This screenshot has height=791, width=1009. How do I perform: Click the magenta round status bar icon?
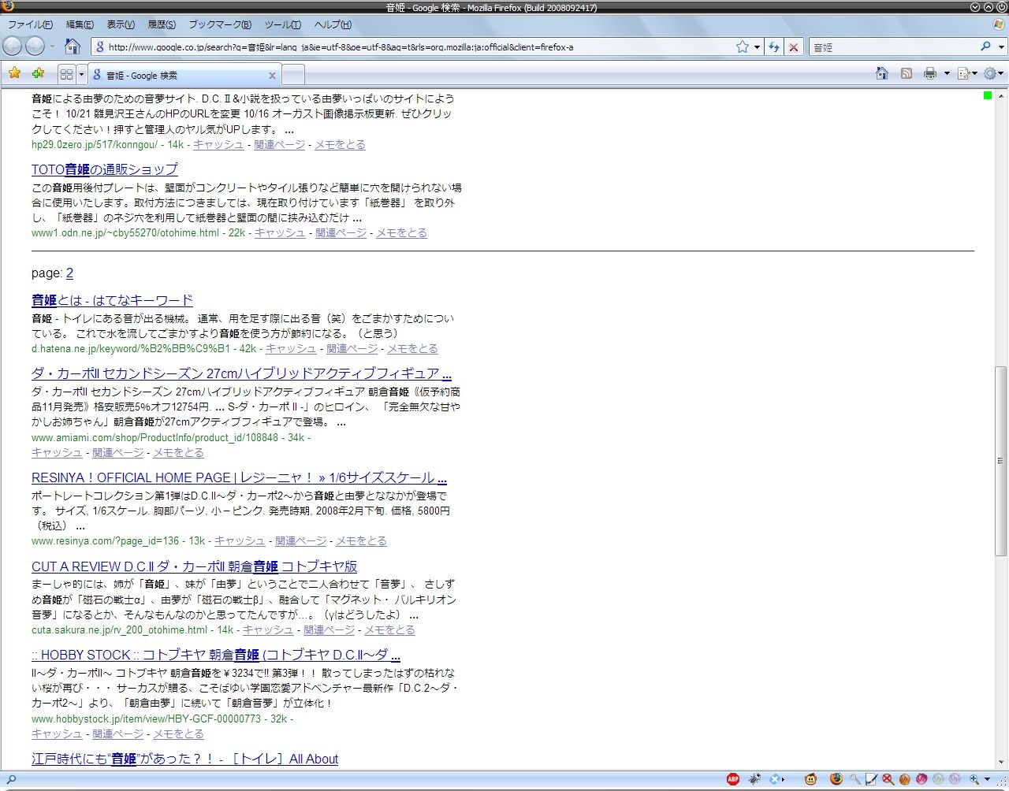coord(922,779)
